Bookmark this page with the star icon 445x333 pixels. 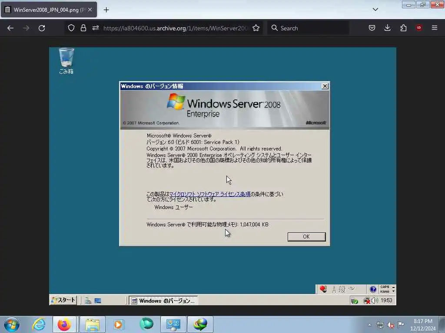point(256,28)
